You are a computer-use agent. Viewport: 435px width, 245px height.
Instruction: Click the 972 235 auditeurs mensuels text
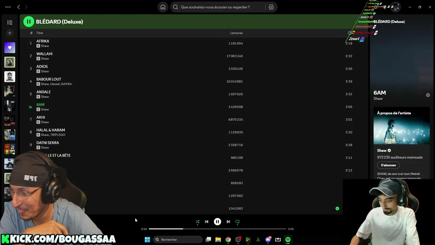tap(400, 158)
